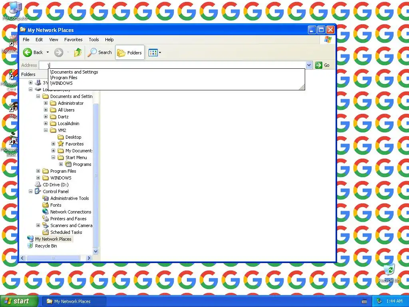409x307 pixels.
Task: Collapse the Control Panel tree node
Action: pos(30,191)
